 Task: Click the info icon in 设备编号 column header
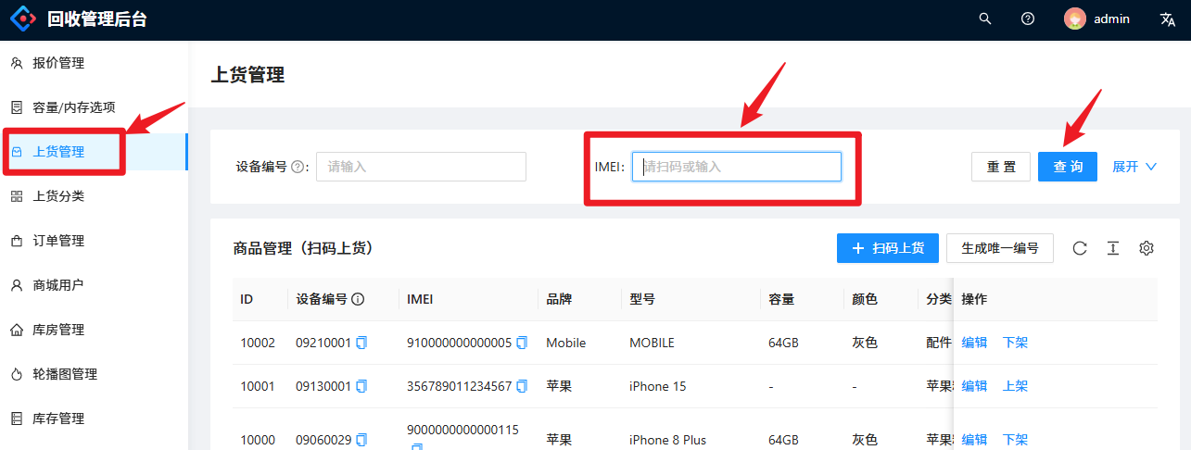coord(358,299)
